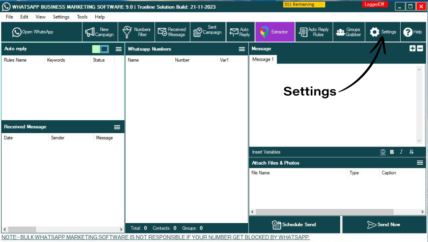Open the Auto reply panel menu
Viewport: 428px width, 242px height.
click(x=118, y=49)
